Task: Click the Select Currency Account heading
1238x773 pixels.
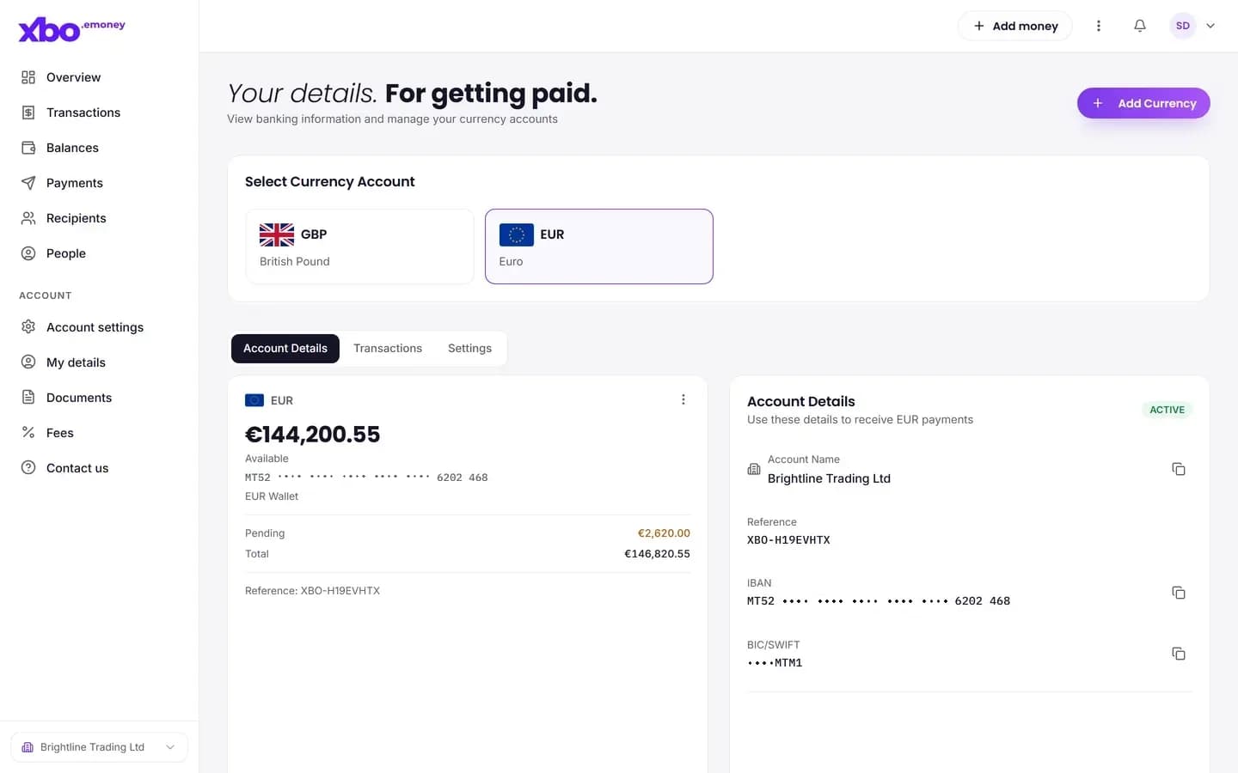Action: (330, 182)
